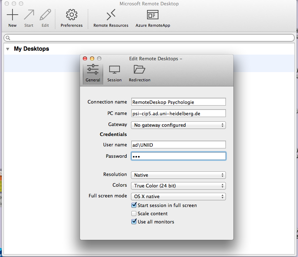Click the Start arrow icon in toolbar

pyautogui.click(x=29, y=15)
